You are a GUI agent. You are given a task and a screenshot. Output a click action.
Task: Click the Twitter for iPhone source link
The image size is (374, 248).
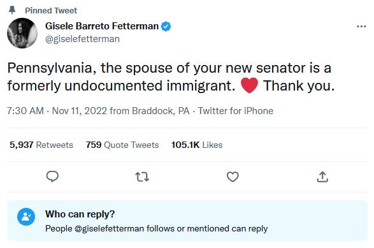tap(236, 111)
